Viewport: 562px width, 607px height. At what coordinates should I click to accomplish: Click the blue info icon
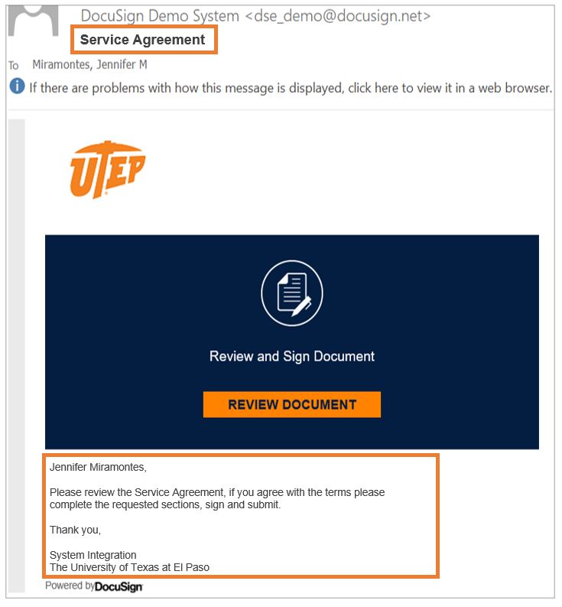(17, 86)
